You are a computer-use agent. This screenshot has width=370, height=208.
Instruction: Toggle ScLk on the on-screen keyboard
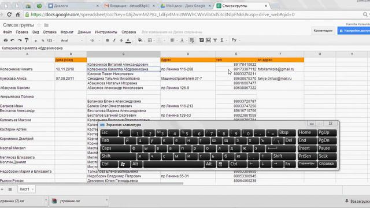327,156
